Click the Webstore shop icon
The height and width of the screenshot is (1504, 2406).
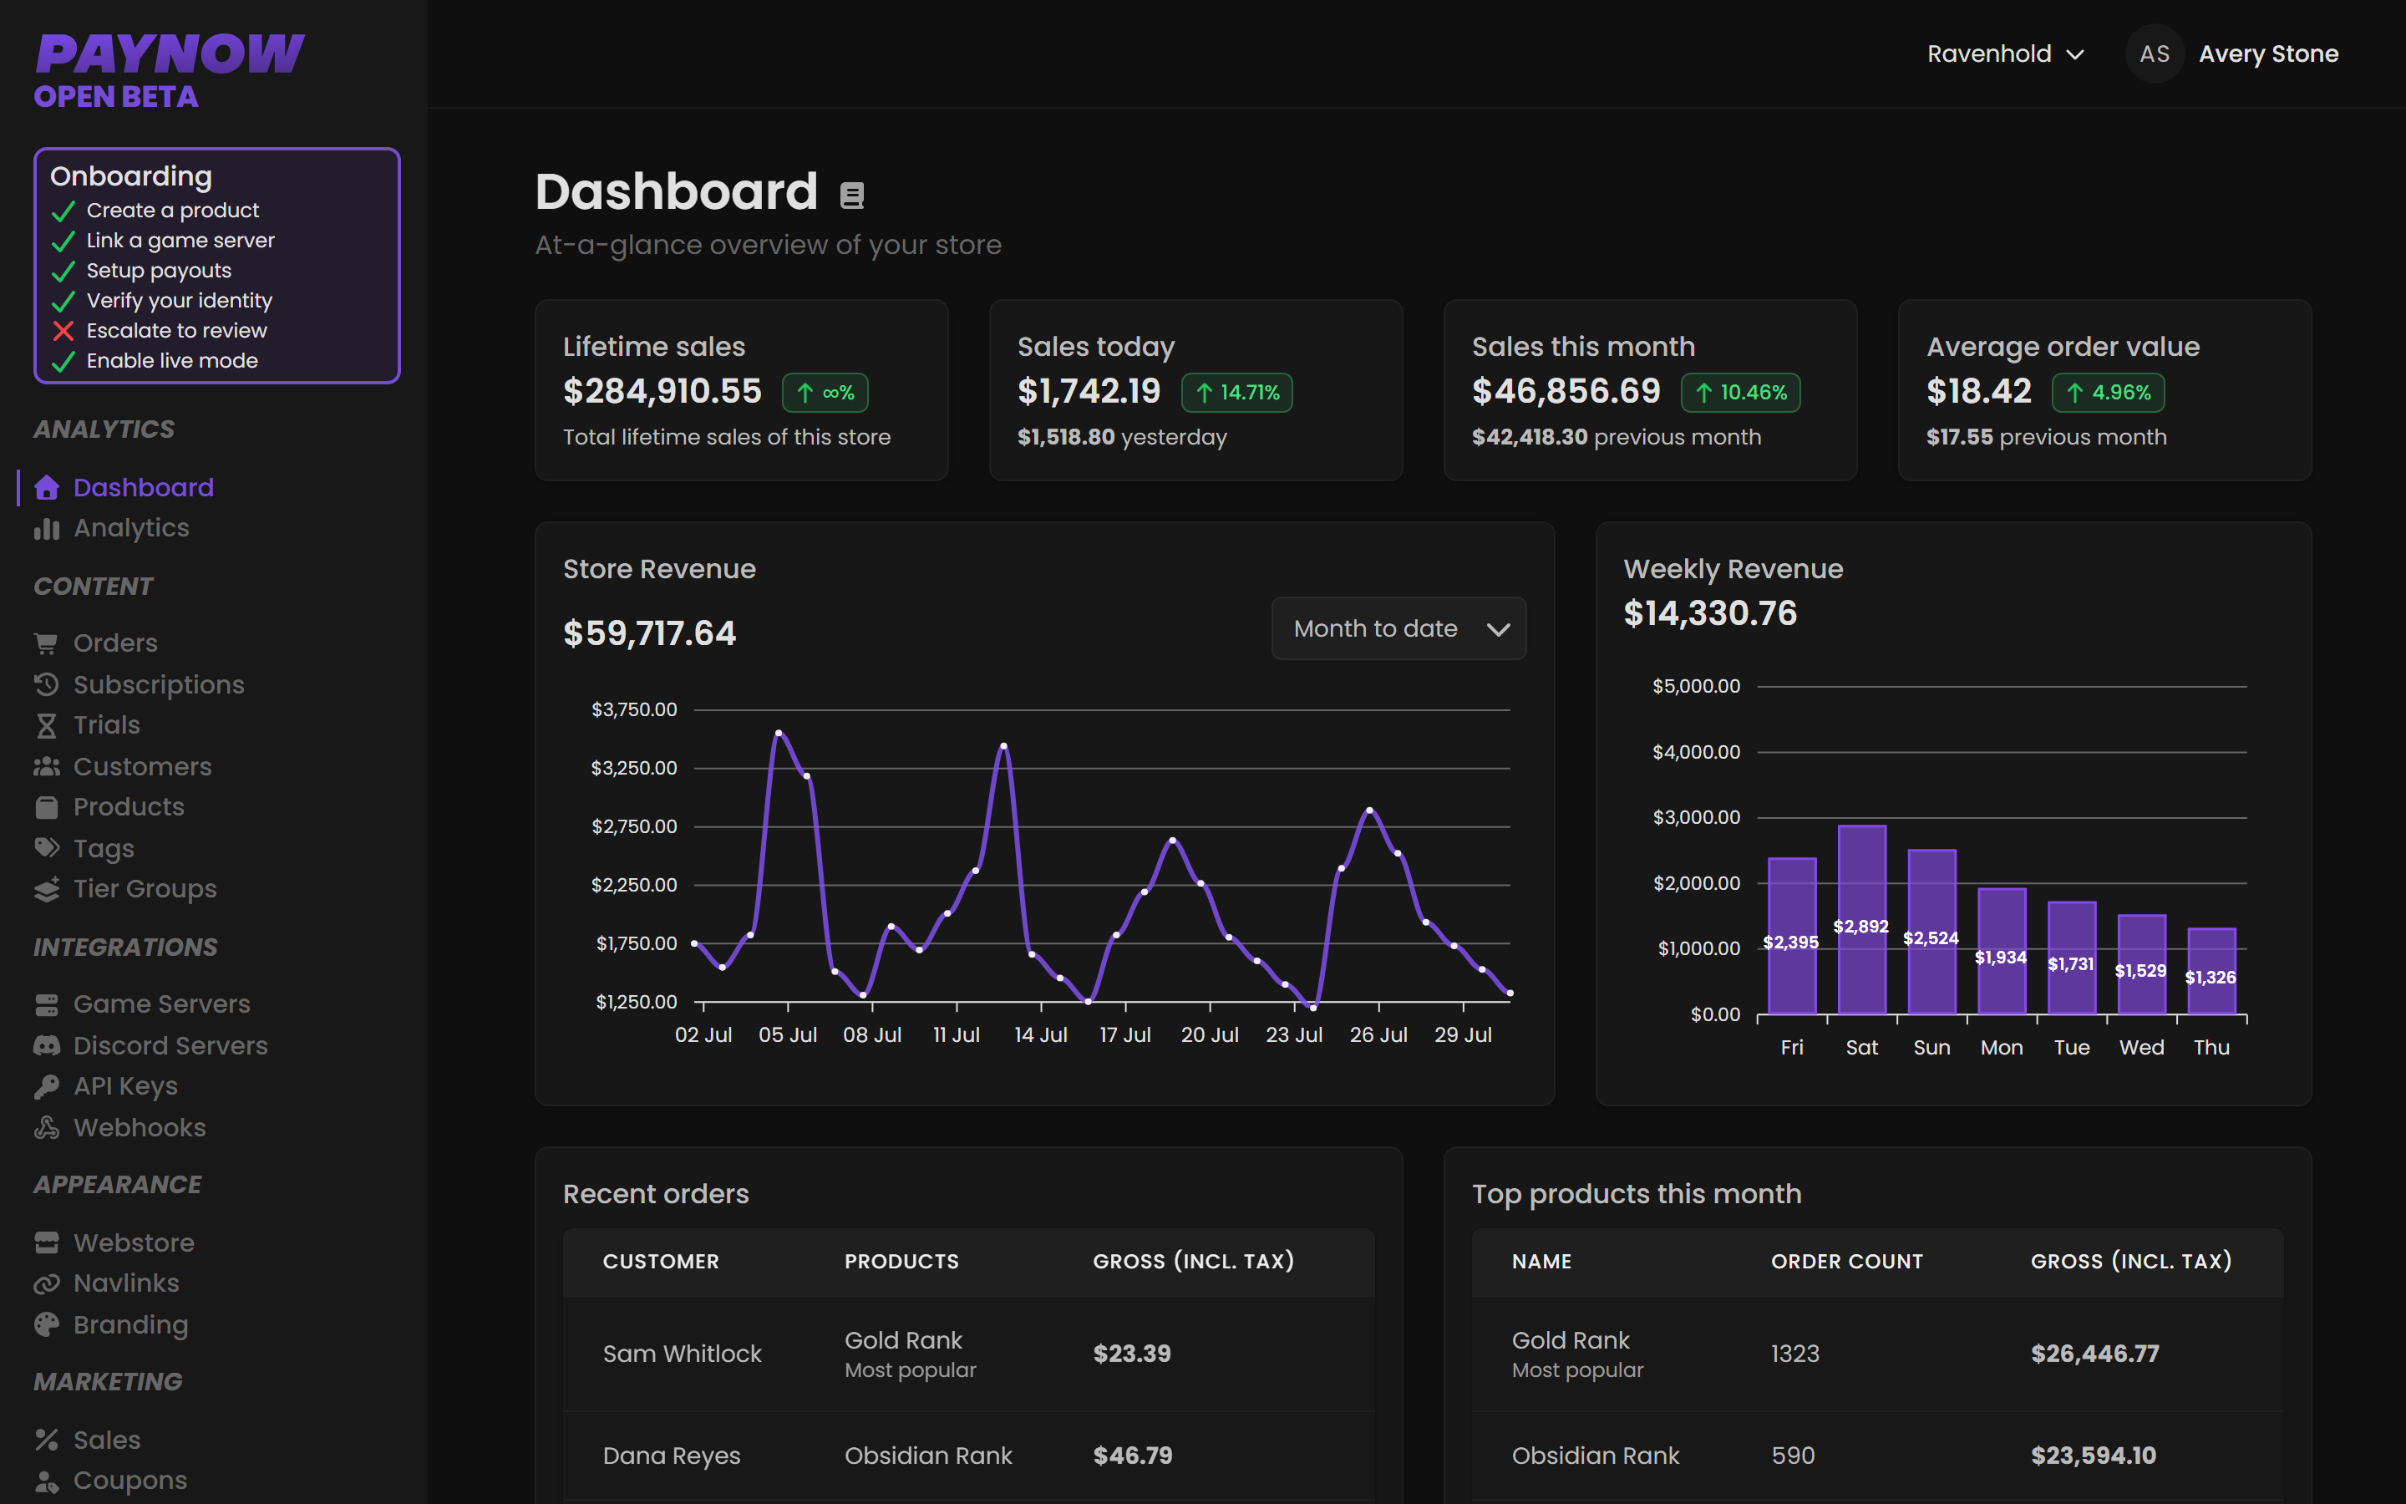click(46, 1242)
